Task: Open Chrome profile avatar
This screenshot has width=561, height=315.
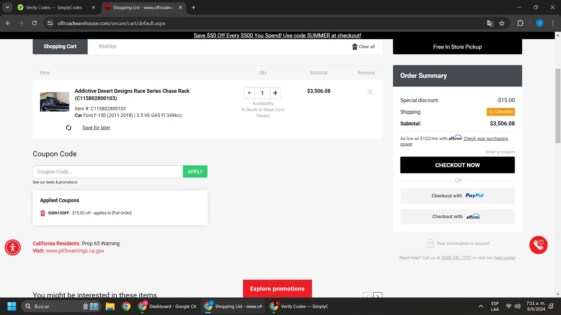Action: (x=540, y=23)
